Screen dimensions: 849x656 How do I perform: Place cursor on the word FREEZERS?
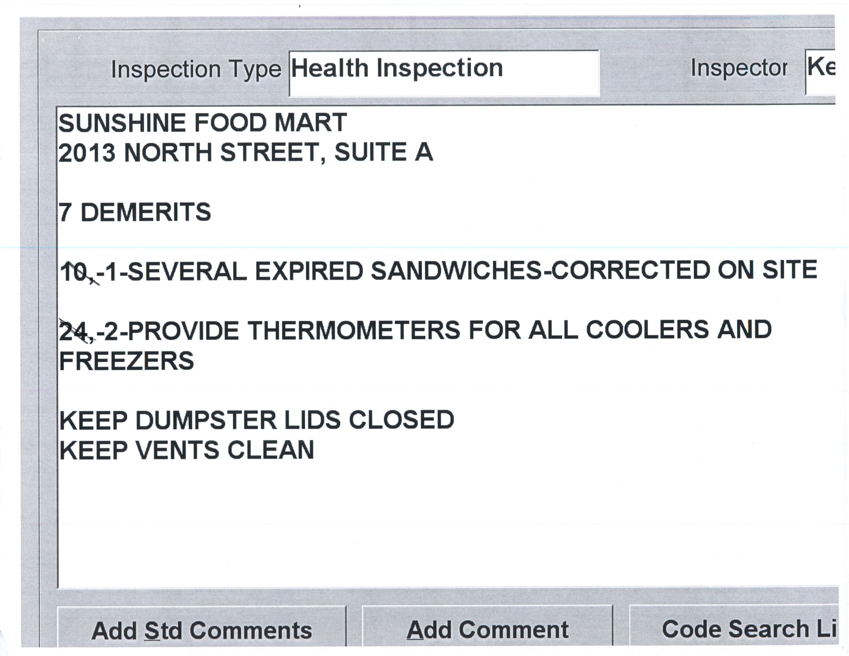point(126,361)
